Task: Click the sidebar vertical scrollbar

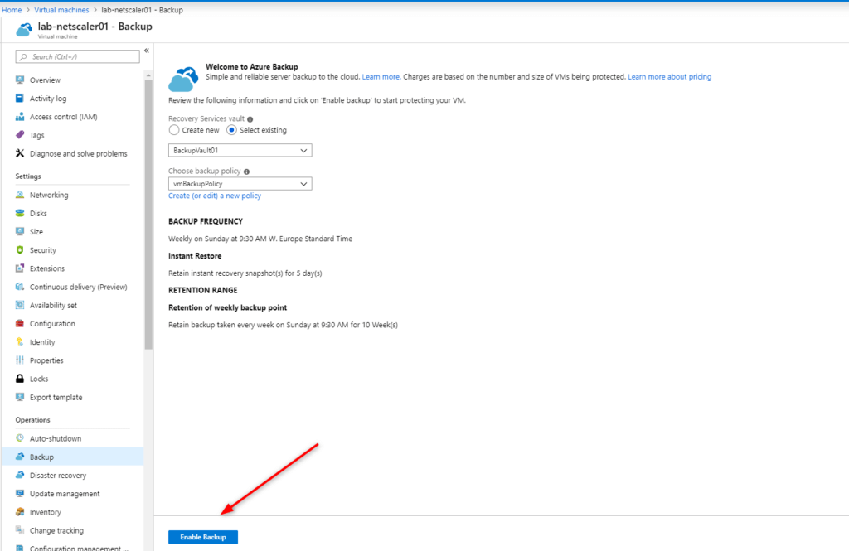Action: [x=148, y=215]
